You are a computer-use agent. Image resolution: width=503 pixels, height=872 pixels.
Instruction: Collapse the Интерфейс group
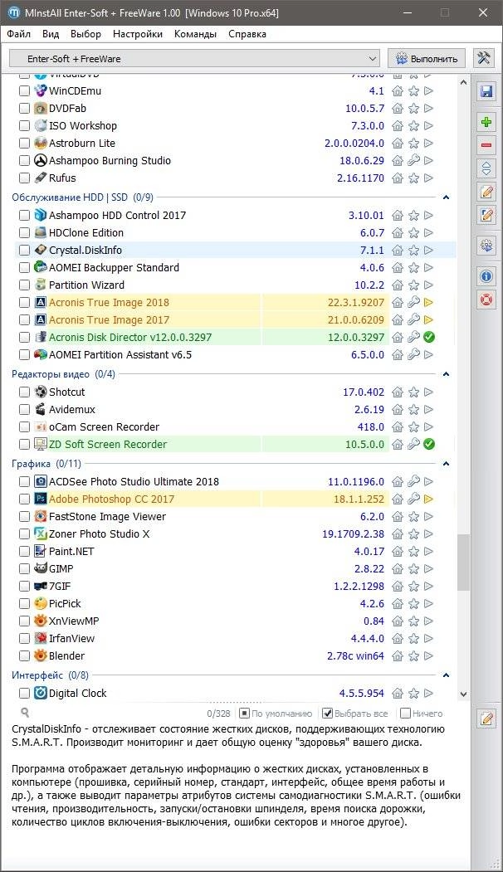pyautogui.click(x=446, y=675)
